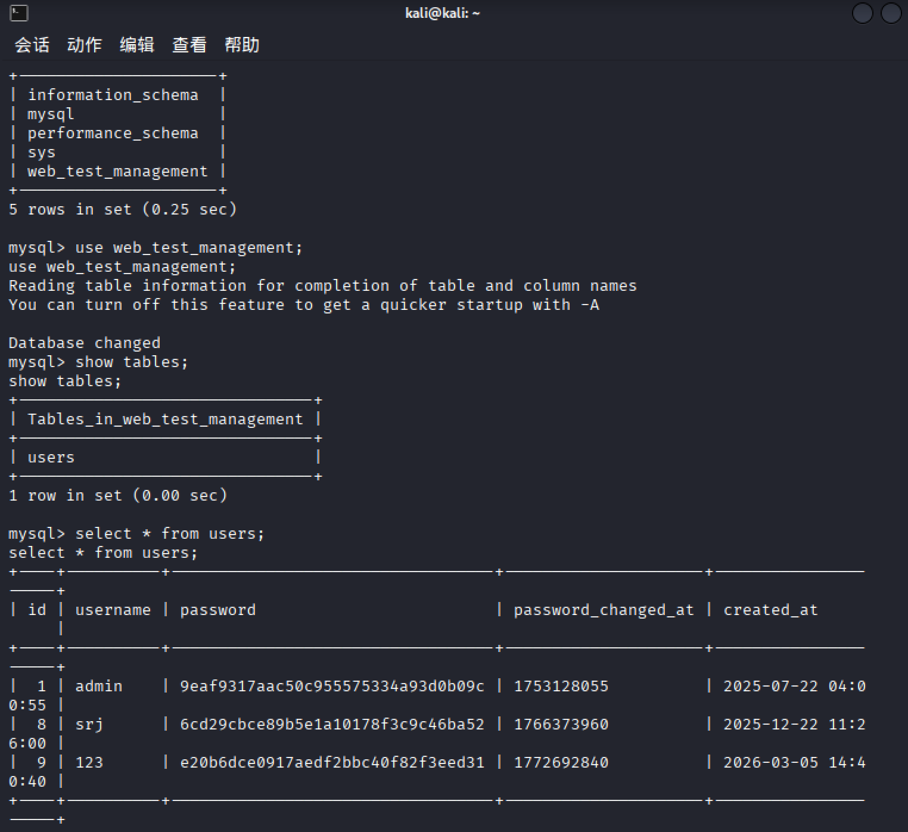This screenshot has height=832, width=908.
Task: Click the rightmost round window button
Action: tap(891, 13)
